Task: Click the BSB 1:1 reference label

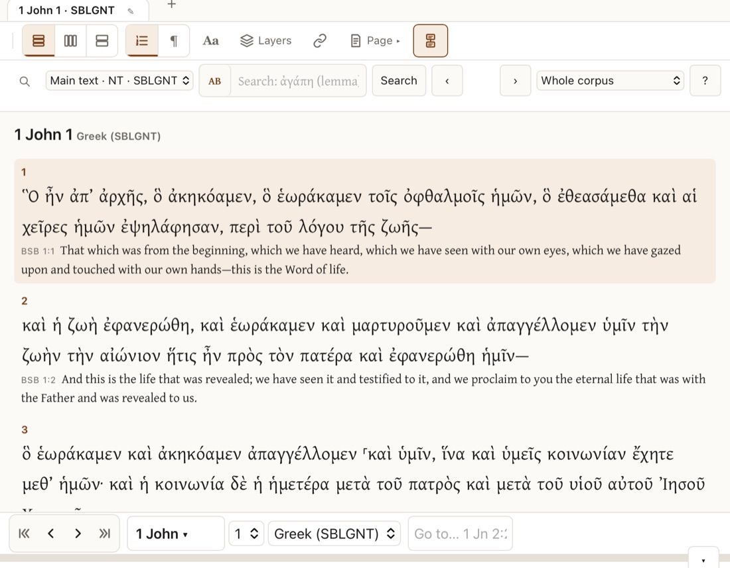Action: point(38,251)
